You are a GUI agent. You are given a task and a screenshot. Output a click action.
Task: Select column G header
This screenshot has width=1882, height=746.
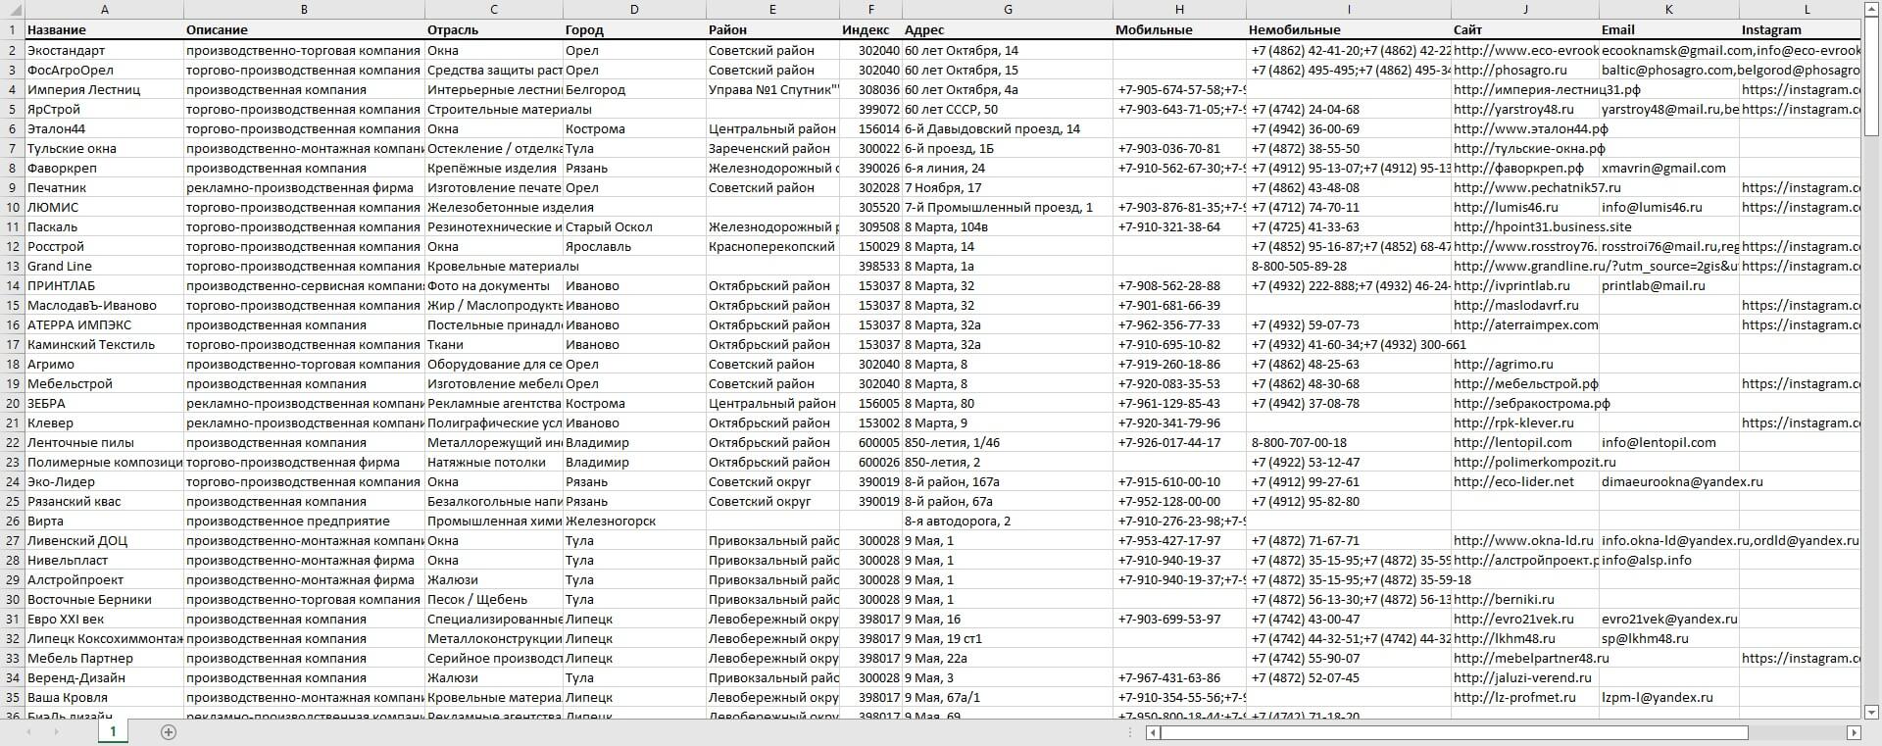pyautogui.click(x=1007, y=9)
